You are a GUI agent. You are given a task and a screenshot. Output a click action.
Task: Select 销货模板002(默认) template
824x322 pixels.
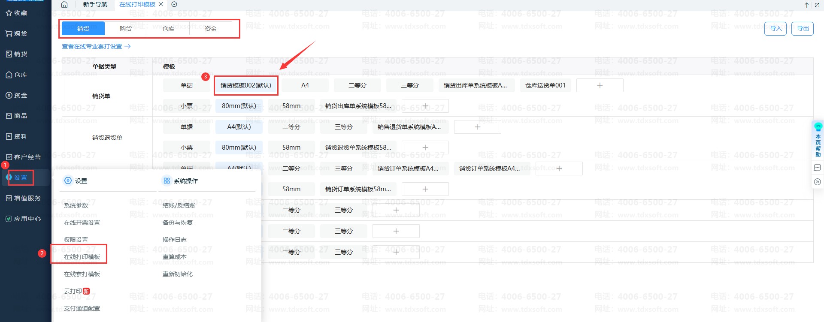click(246, 85)
